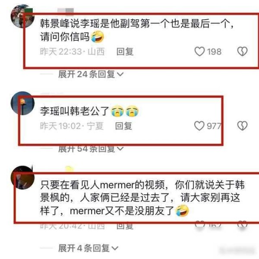The height and width of the screenshot is (259, 259).
Task: Select the comment text 李瑶叫韩老公了
Action: coord(75,111)
